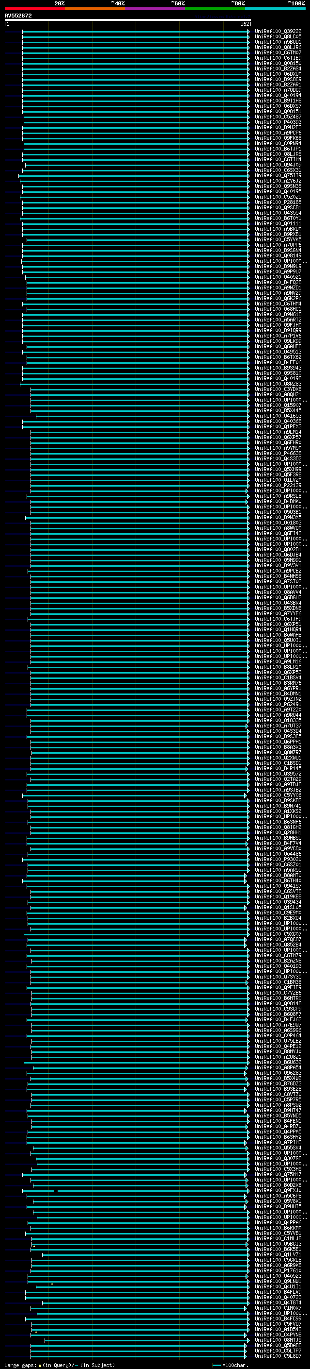Click the UniRef100_A9LM14 label
The width and height of the screenshot is (310, 1369).
click(x=278, y=432)
